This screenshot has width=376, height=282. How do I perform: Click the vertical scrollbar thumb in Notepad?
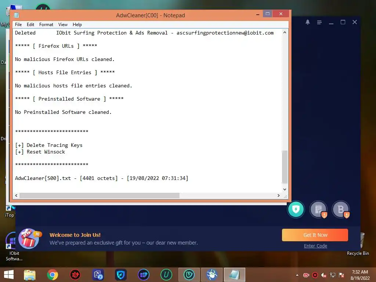285,167
